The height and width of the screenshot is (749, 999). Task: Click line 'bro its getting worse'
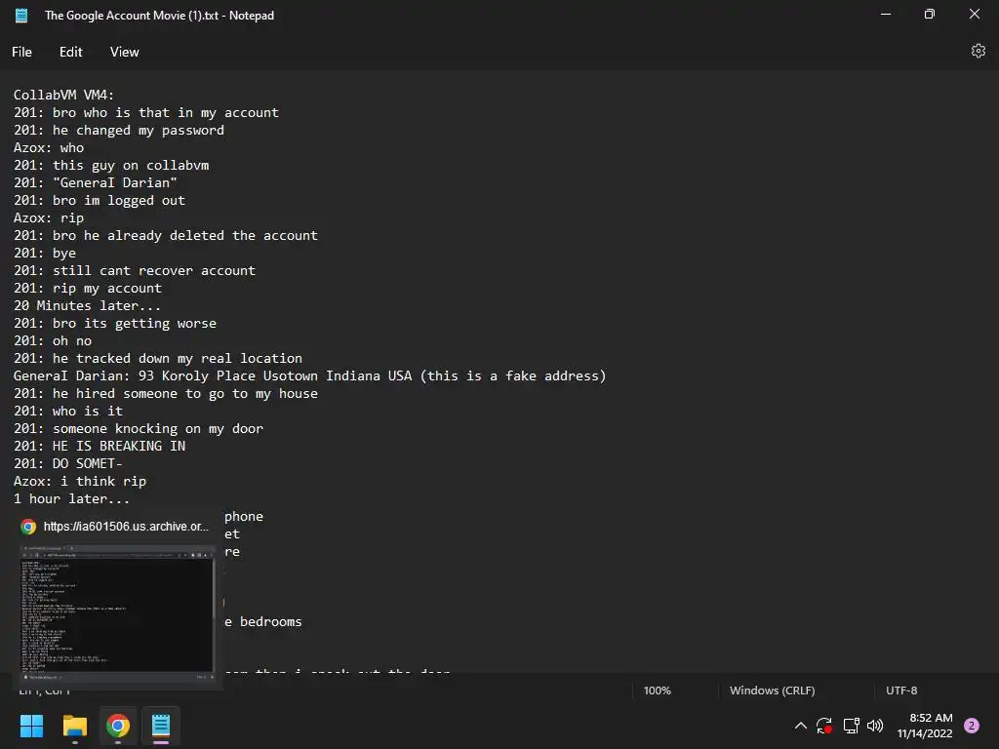click(134, 324)
